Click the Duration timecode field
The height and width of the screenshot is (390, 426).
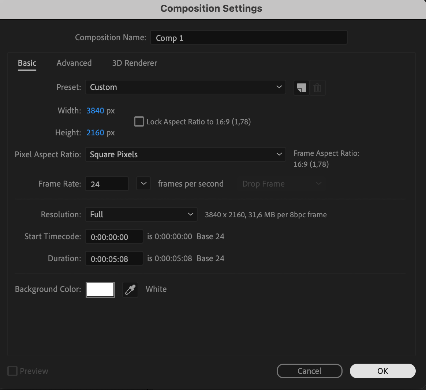[114, 259]
